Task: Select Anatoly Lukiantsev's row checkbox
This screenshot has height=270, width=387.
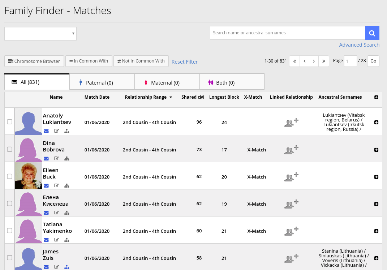Action: click(10, 122)
